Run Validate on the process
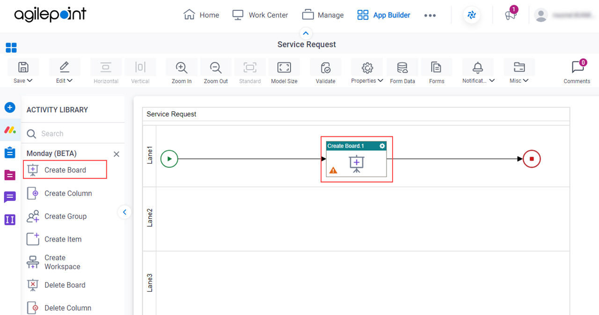Image resolution: width=599 pixels, height=315 pixels. (326, 67)
